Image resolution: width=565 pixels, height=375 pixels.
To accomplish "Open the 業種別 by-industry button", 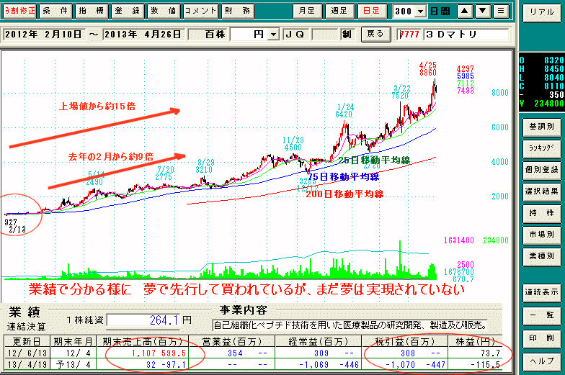I will (x=542, y=256).
